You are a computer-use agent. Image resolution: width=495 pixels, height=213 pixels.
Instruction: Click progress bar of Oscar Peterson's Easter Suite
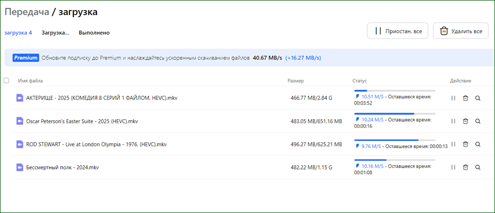pyautogui.click(x=395, y=114)
